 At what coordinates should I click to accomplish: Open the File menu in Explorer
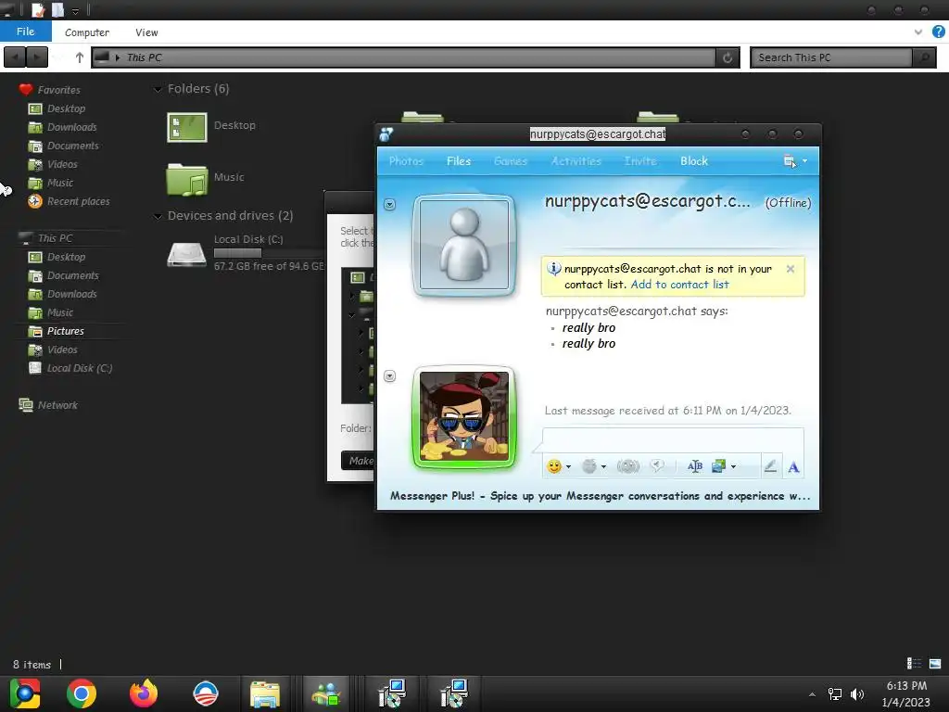[x=25, y=32]
